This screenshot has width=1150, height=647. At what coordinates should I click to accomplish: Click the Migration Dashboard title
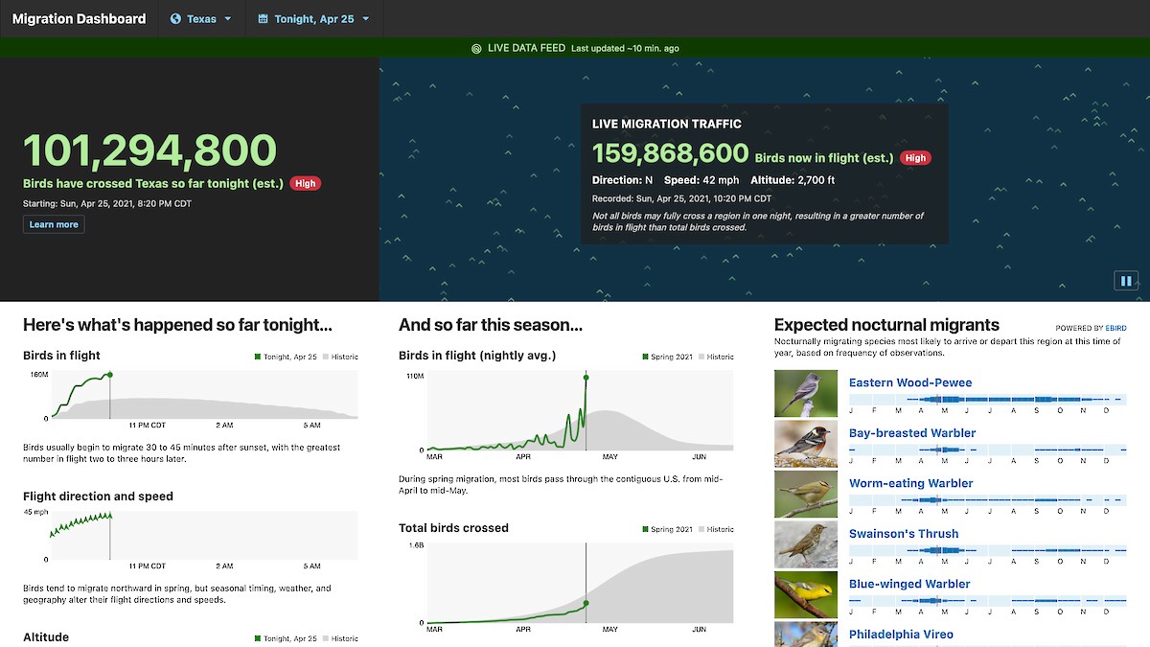coord(79,17)
